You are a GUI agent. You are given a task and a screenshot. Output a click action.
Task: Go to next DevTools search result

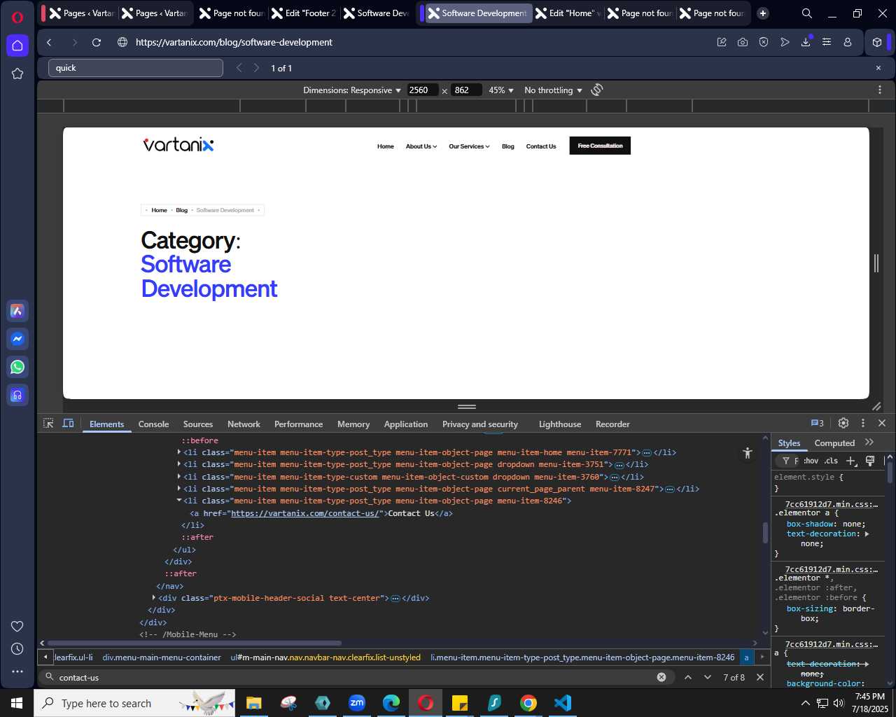[707, 677]
